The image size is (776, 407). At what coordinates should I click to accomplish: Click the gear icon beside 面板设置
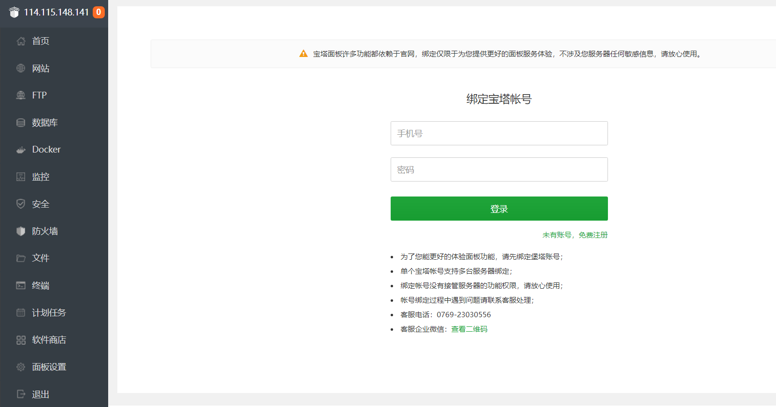(x=21, y=367)
